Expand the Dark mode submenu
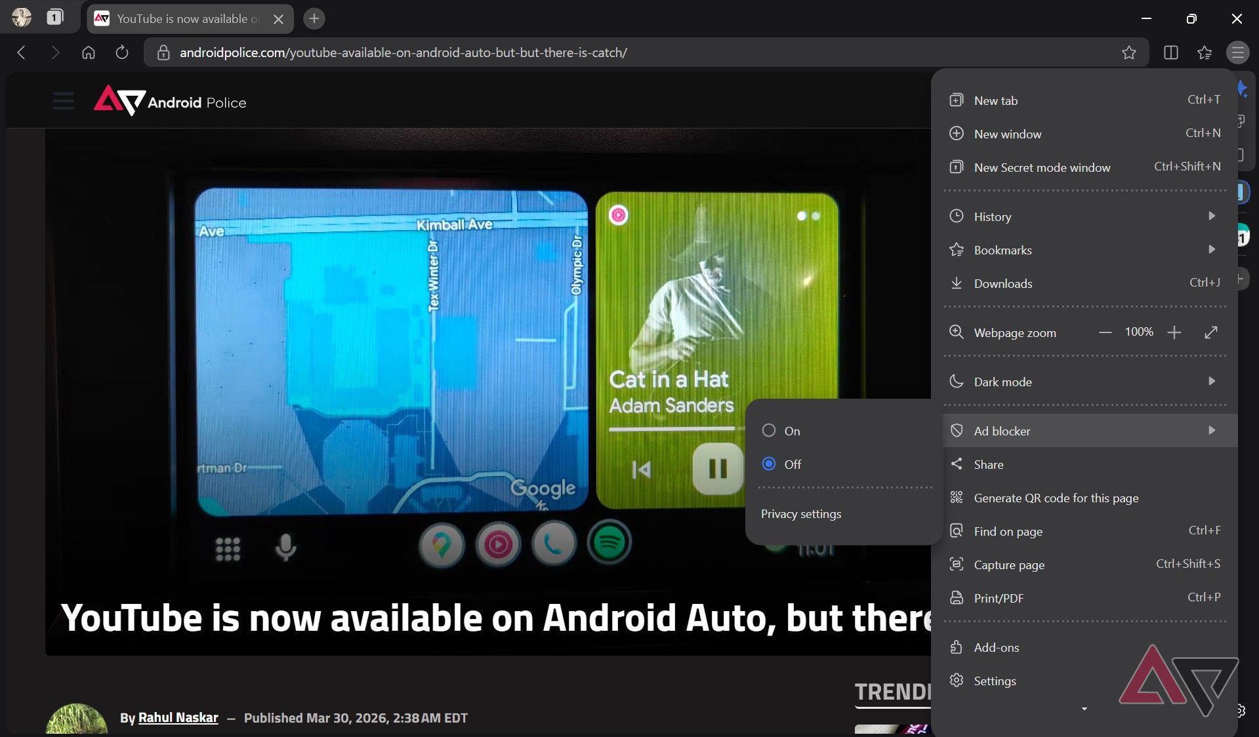The image size is (1259, 737). coord(1084,382)
